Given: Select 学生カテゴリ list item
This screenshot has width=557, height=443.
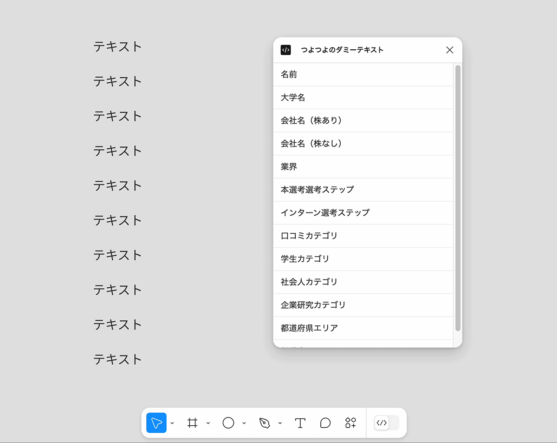Looking at the screenshot, I should point(363,258).
